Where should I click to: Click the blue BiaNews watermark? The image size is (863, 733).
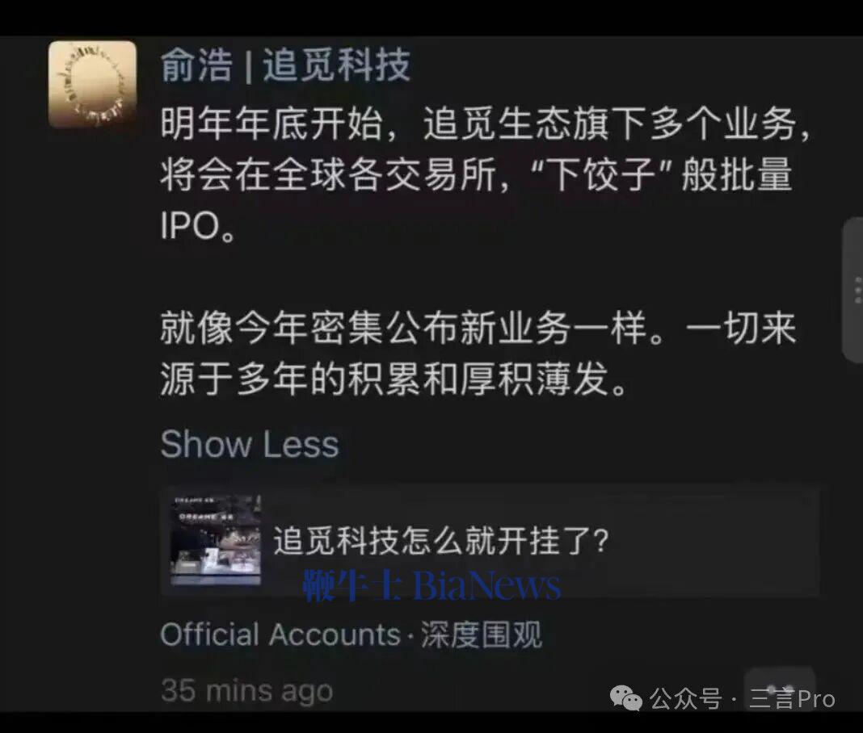tap(486, 585)
